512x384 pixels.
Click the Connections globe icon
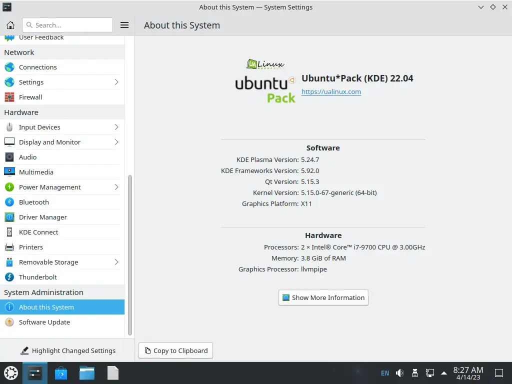[9, 67]
